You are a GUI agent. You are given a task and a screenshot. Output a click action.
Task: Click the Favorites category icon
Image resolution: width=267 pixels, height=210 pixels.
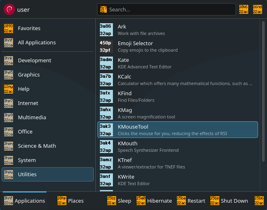(x=9, y=28)
